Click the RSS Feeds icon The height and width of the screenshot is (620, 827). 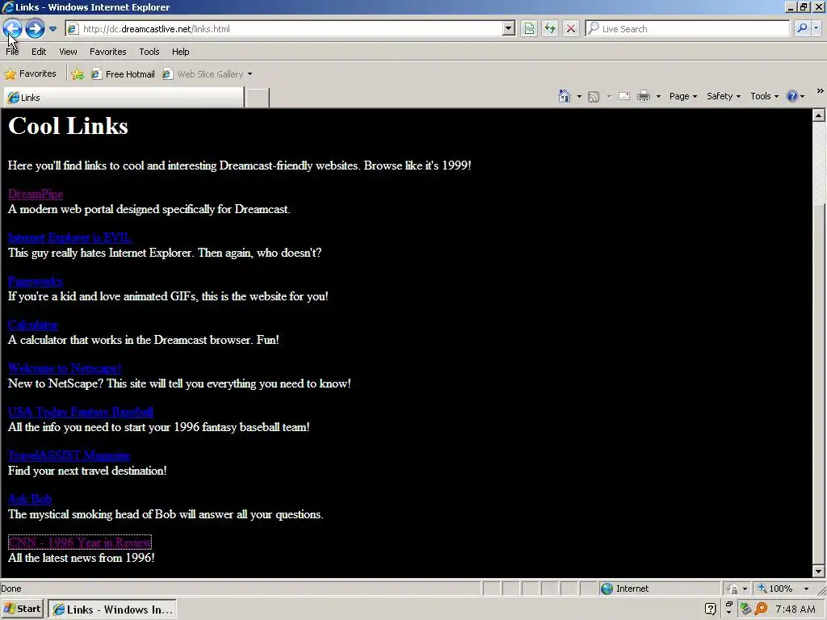click(x=594, y=97)
